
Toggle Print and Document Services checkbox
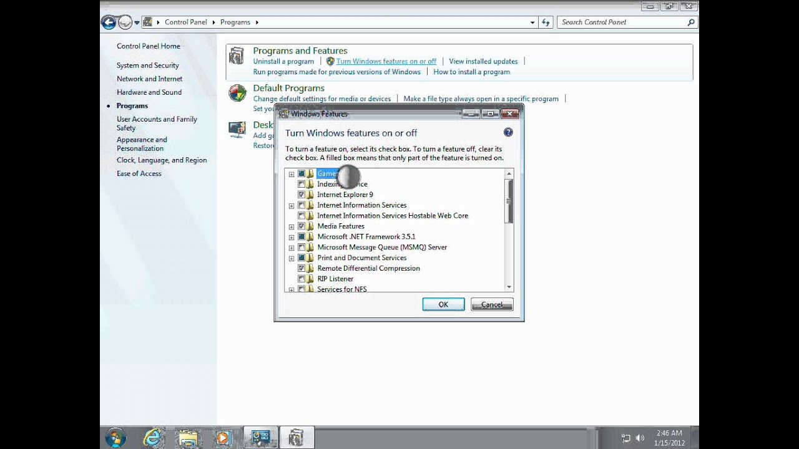[301, 258]
